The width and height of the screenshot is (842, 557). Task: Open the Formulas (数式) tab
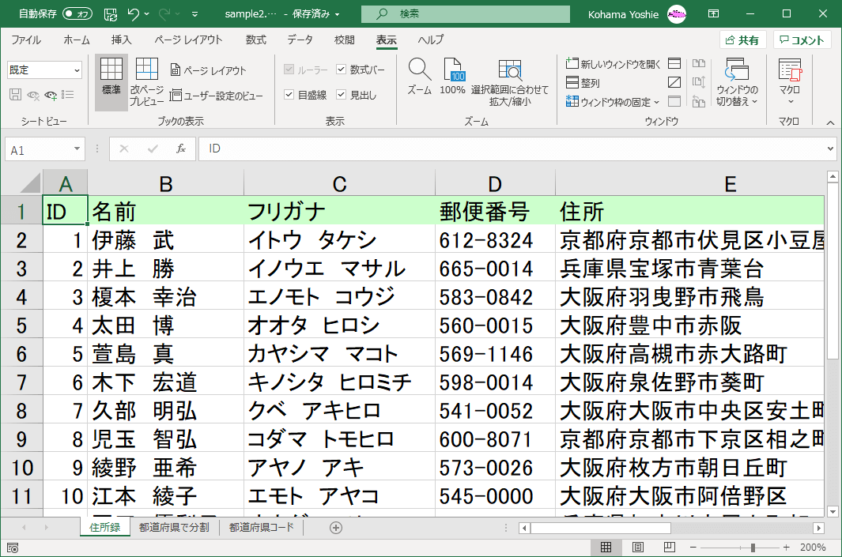(x=256, y=40)
